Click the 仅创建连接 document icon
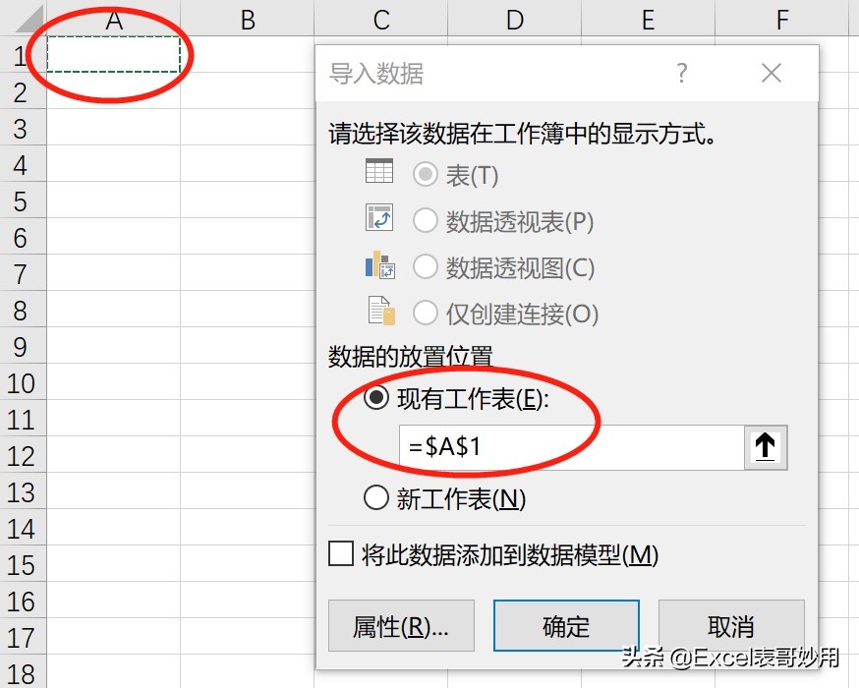Viewport: 859px width, 688px height. tap(378, 312)
